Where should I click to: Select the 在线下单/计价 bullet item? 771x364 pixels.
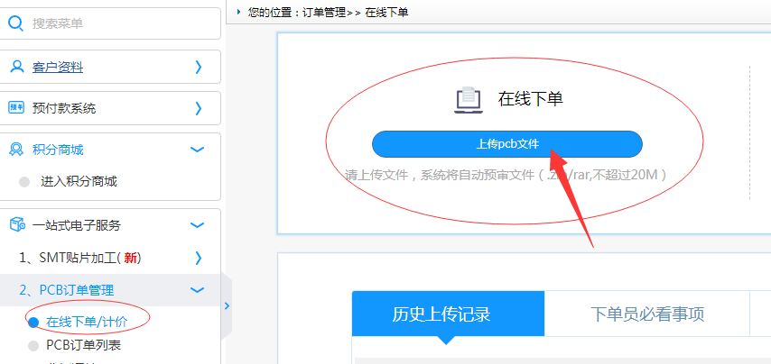pyautogui.click(x=33, y=322)
